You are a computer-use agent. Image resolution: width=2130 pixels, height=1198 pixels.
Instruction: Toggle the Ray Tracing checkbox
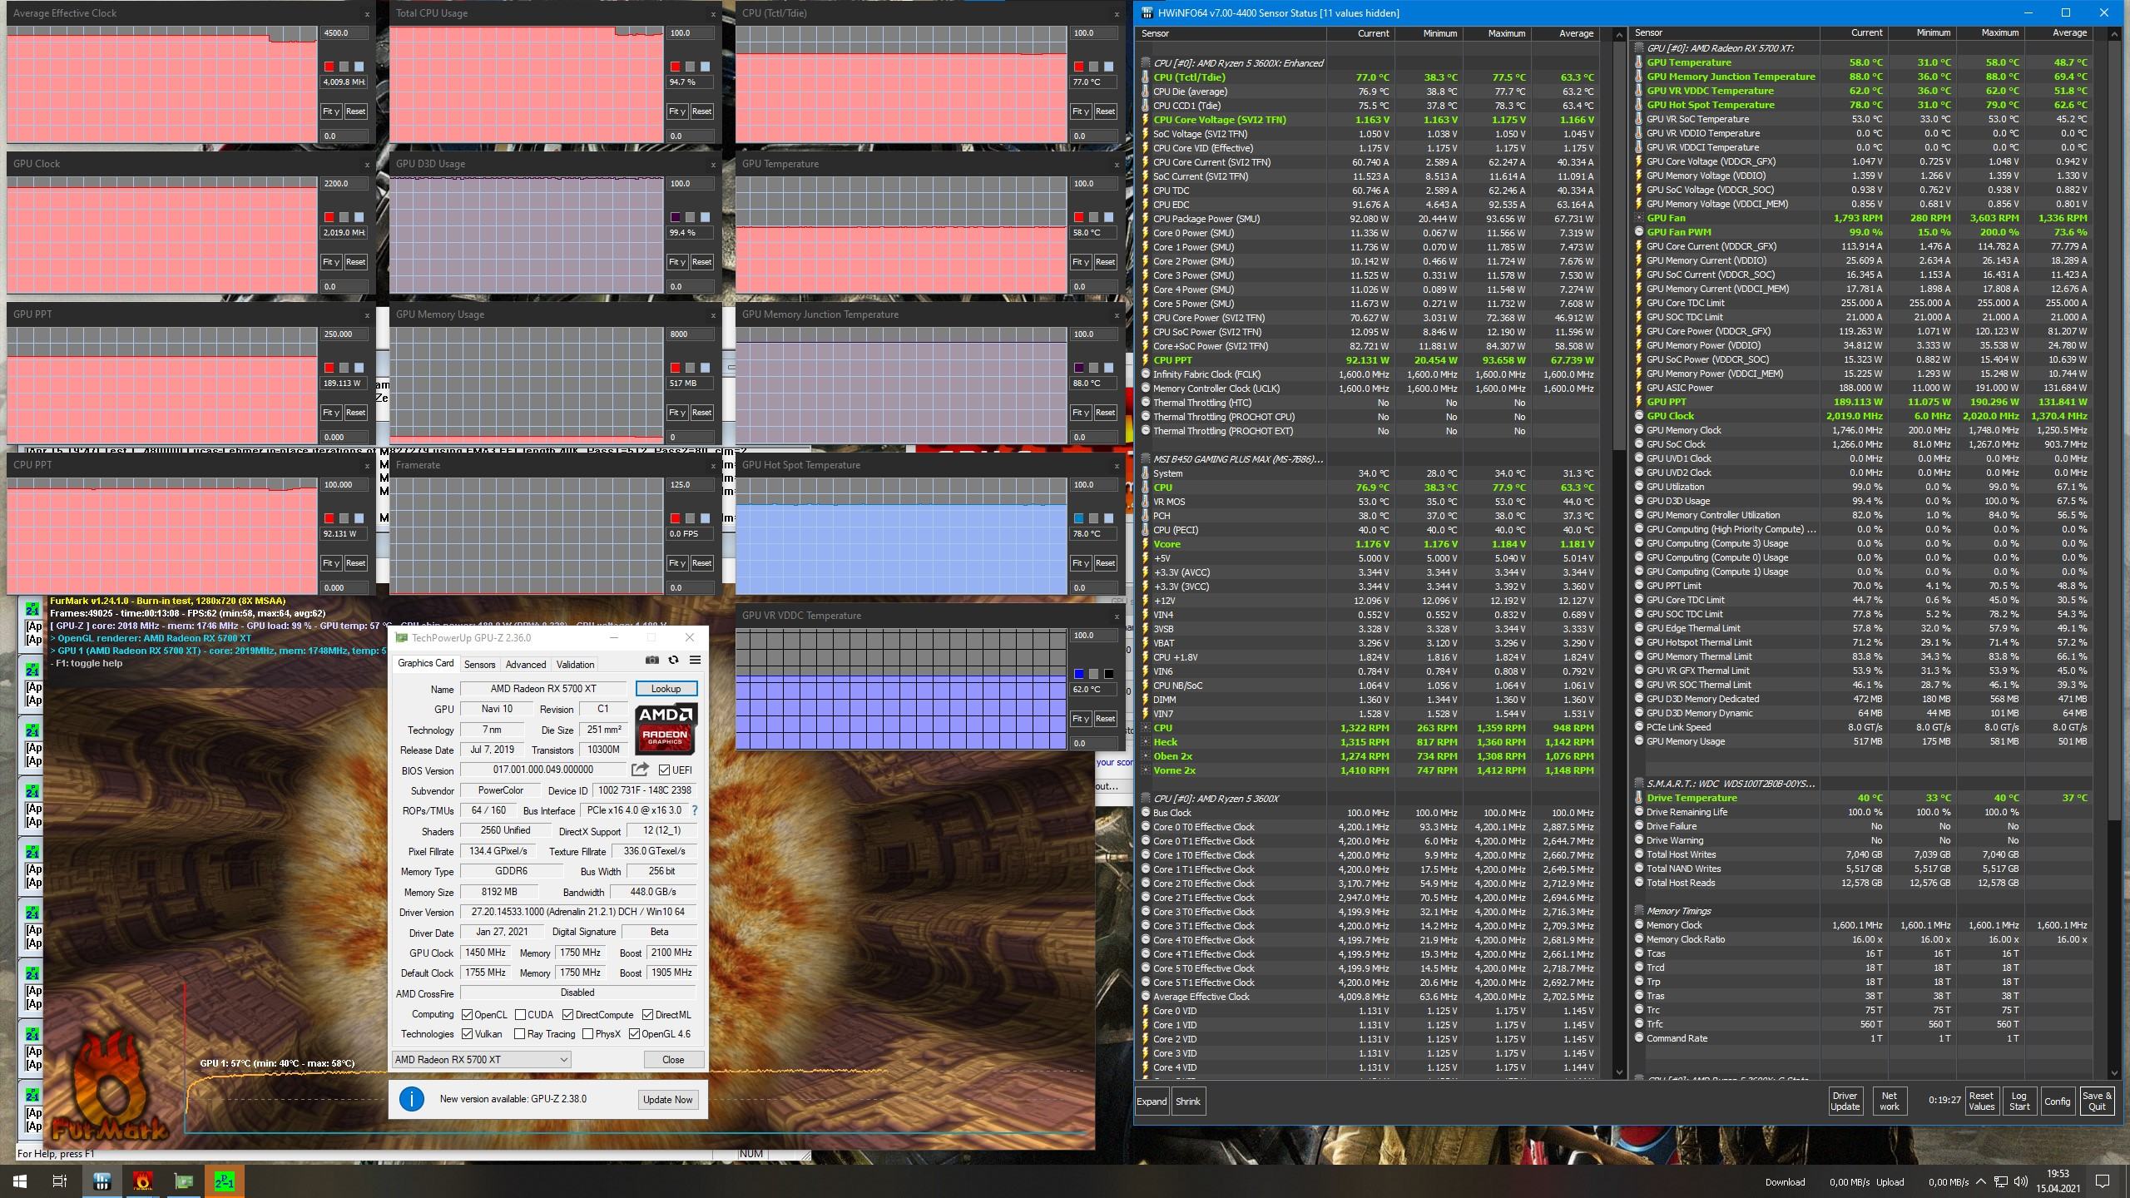coord(519,1034)
